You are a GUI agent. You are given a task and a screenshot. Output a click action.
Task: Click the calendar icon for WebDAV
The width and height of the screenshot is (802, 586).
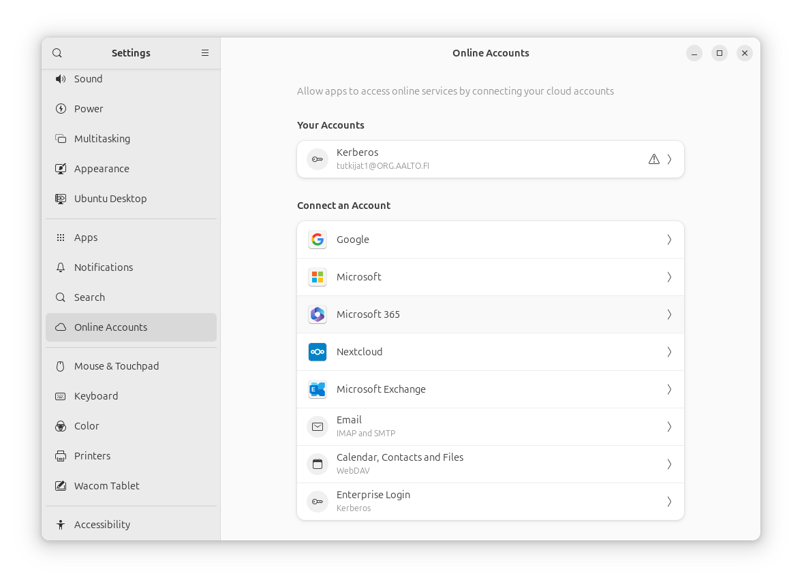(x=318, y=464)
